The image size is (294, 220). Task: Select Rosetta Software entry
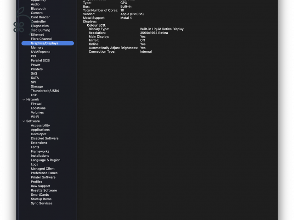click(44, 191)
